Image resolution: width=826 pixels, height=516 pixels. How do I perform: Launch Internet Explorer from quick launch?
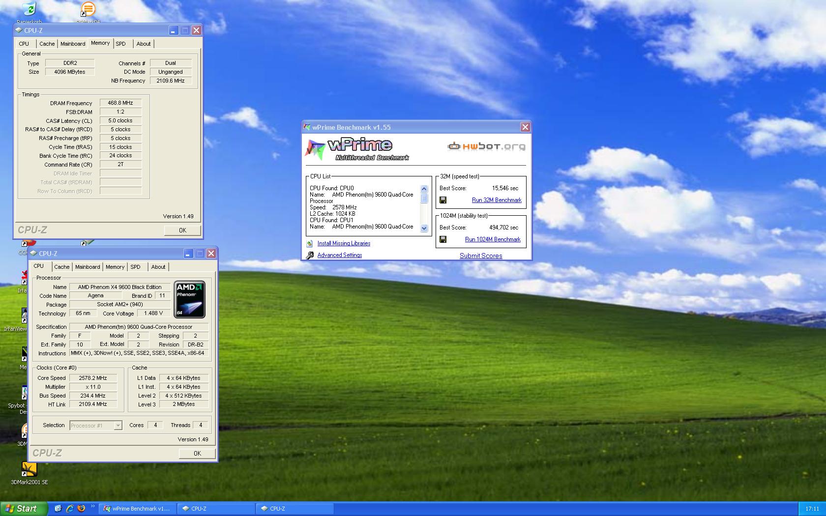[69, 509]
